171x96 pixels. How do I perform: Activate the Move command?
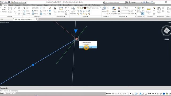[x=26, y=8]
